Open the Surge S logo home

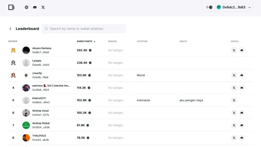[11, 7]
